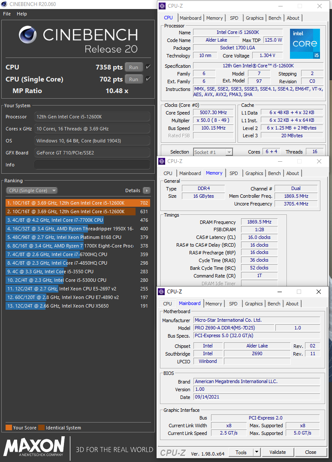The height and width of the screenshot is (462, 332).
Task: Select ranking row Intel Xeon Platinum 8168
Action: (x=78, y=237)
